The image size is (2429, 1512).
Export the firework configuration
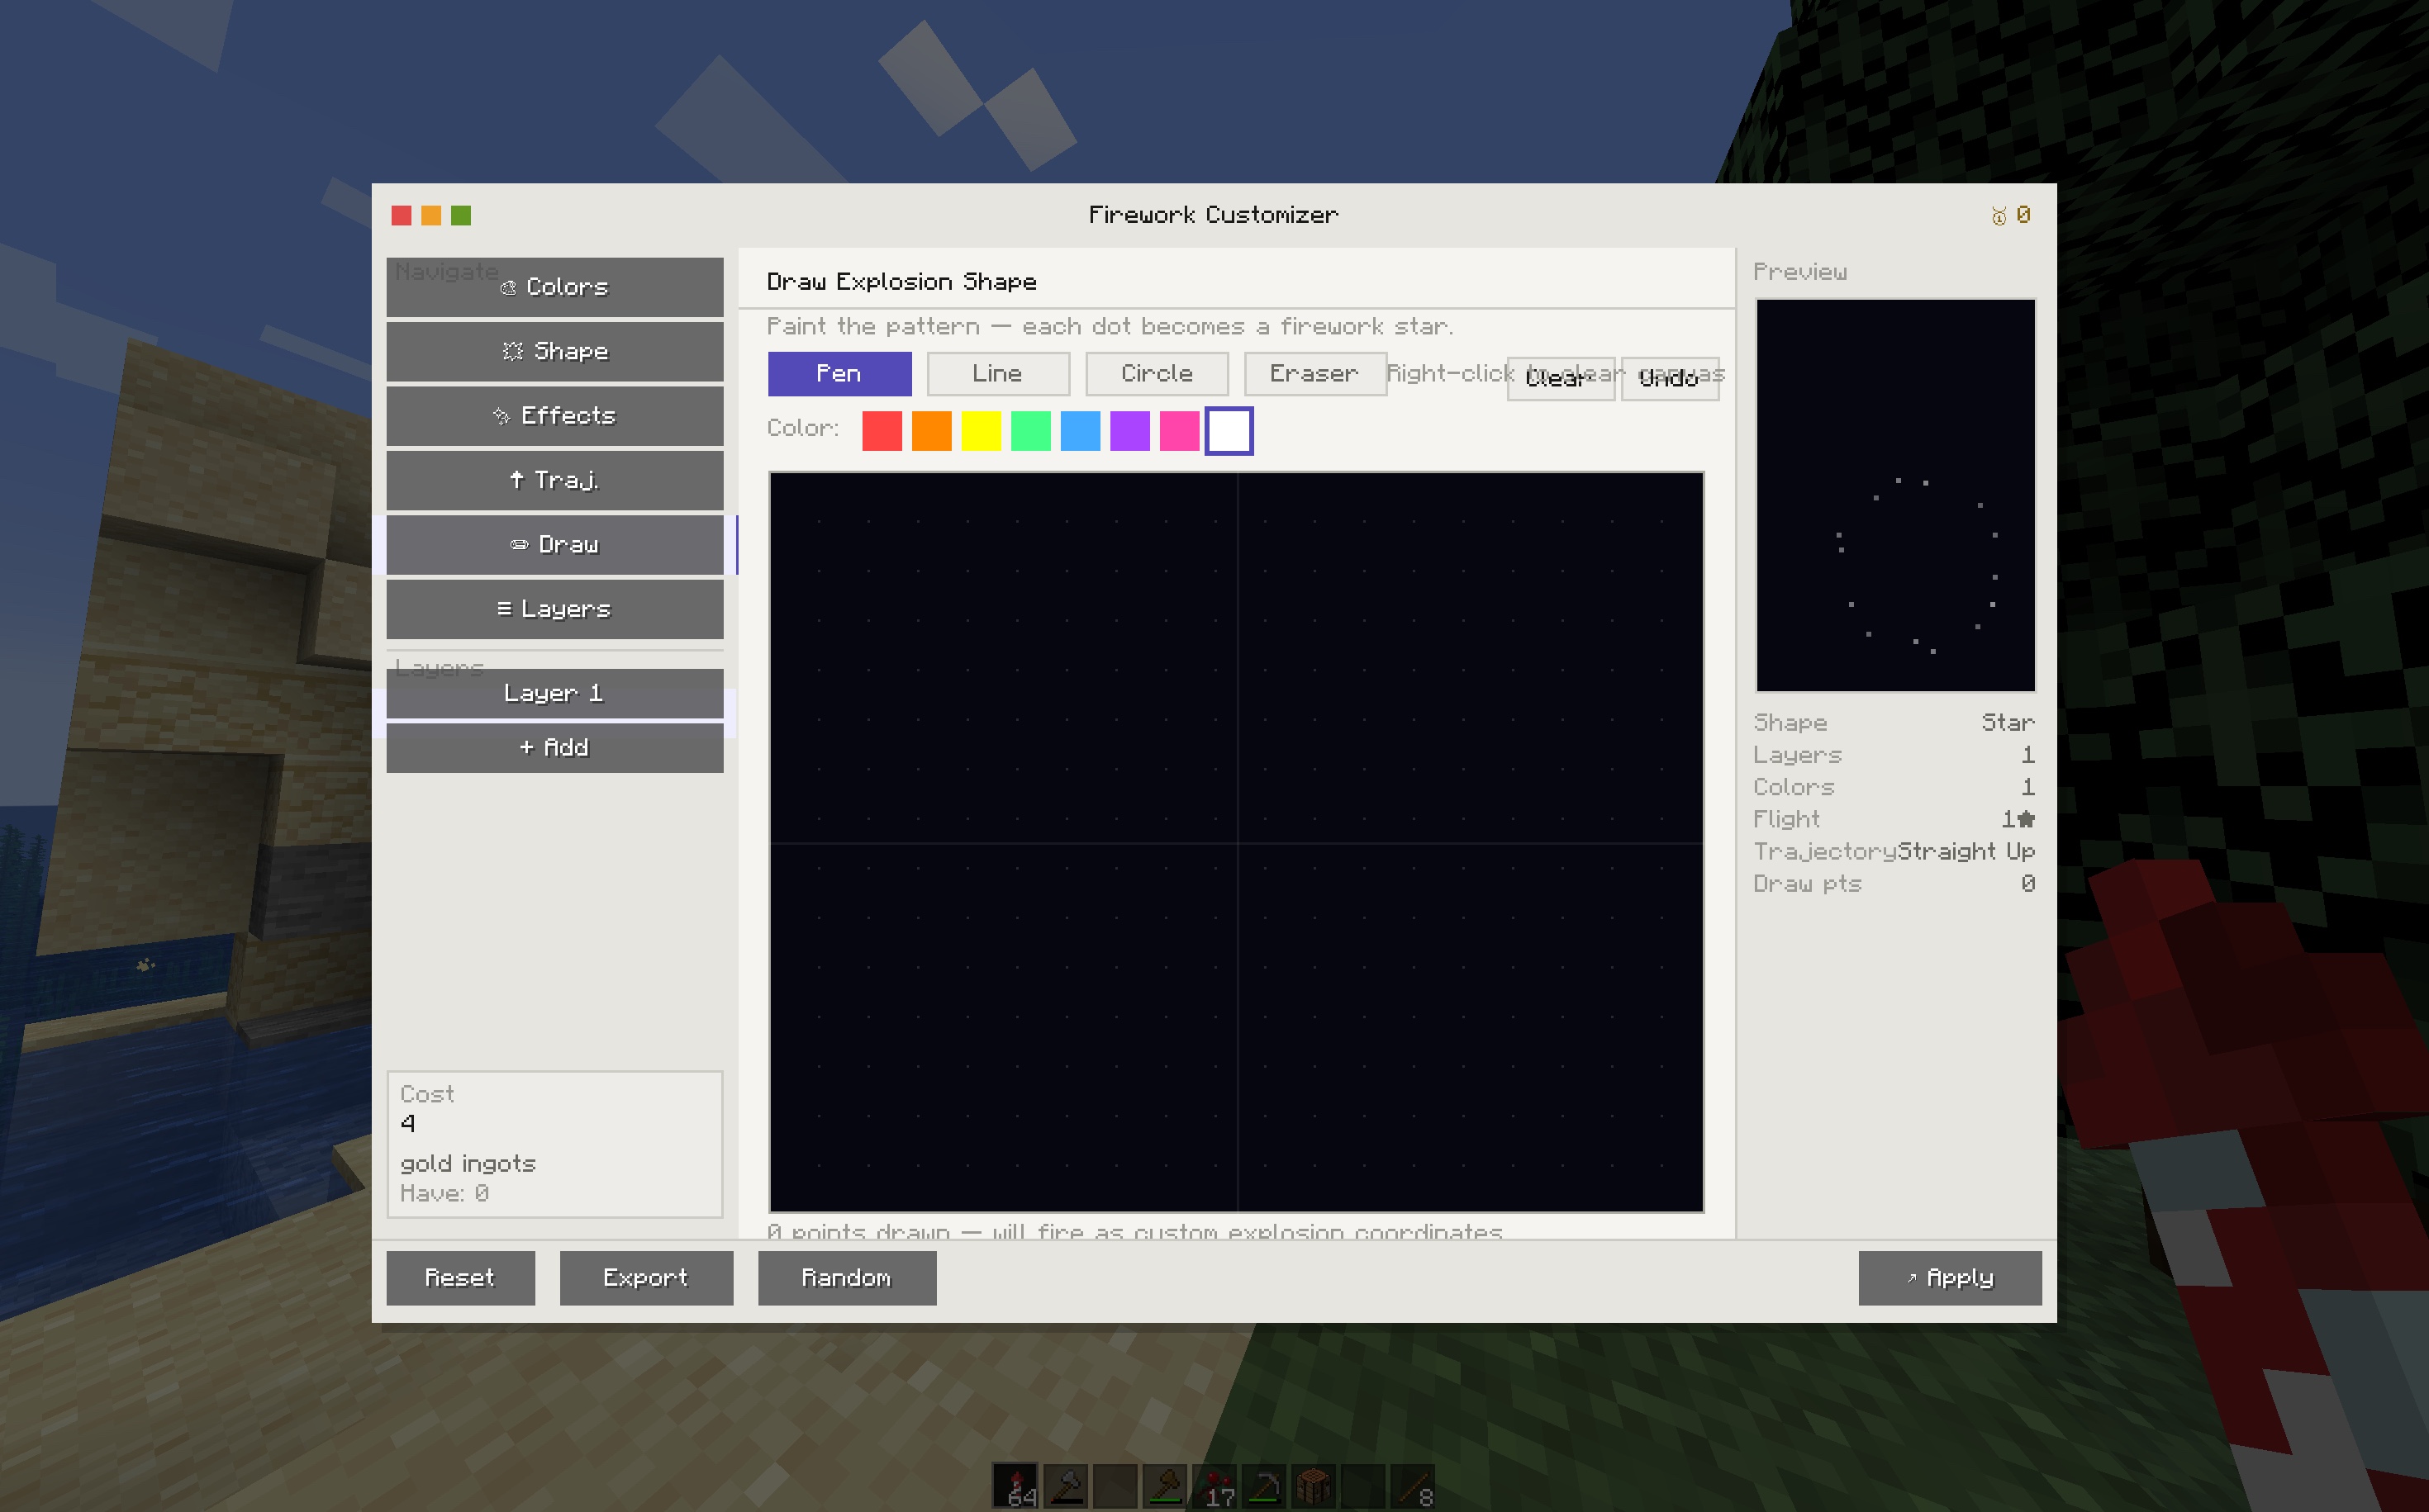pyautogui.click(x=646, y=1278)
